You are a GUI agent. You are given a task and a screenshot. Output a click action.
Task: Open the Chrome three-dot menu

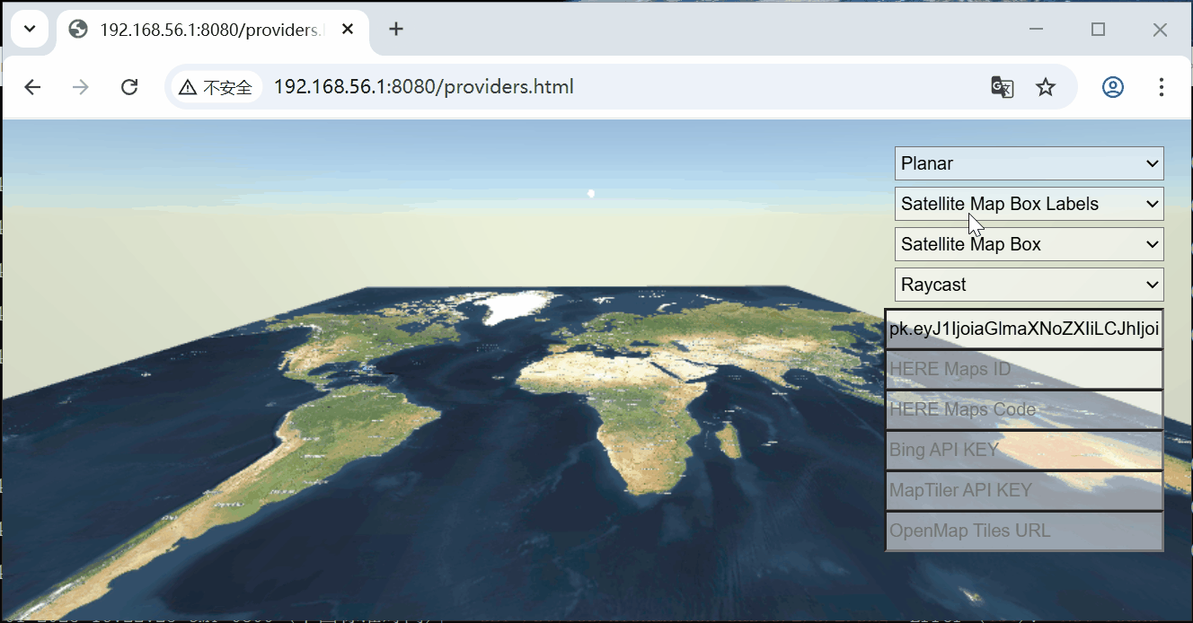pyautogui.click(x=1162, y=86)
